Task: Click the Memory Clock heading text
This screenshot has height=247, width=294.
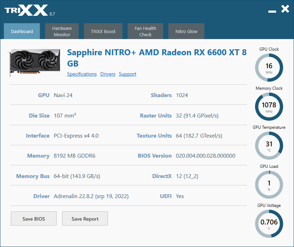Action: click(x=269, y=88)
